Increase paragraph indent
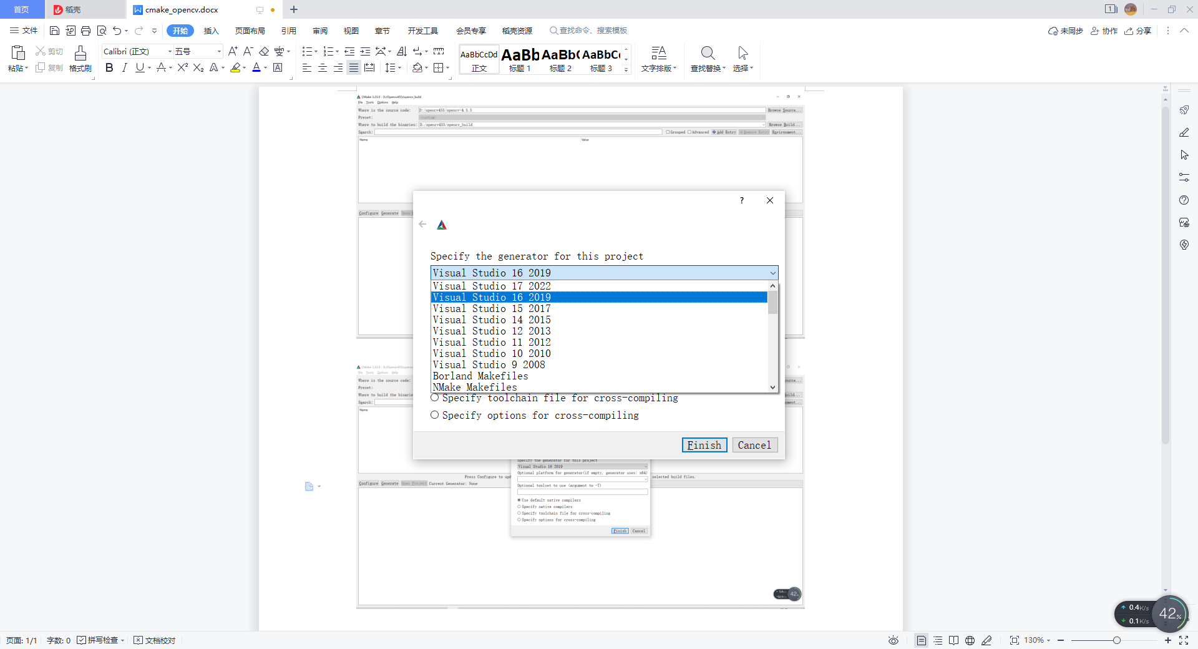1198x649 pixels. pyautogui.click(x=365, y=51)
